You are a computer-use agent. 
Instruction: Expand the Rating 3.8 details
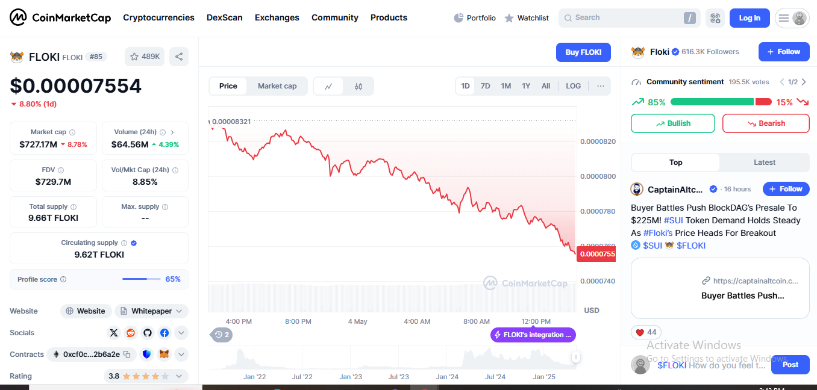[179, 376]
